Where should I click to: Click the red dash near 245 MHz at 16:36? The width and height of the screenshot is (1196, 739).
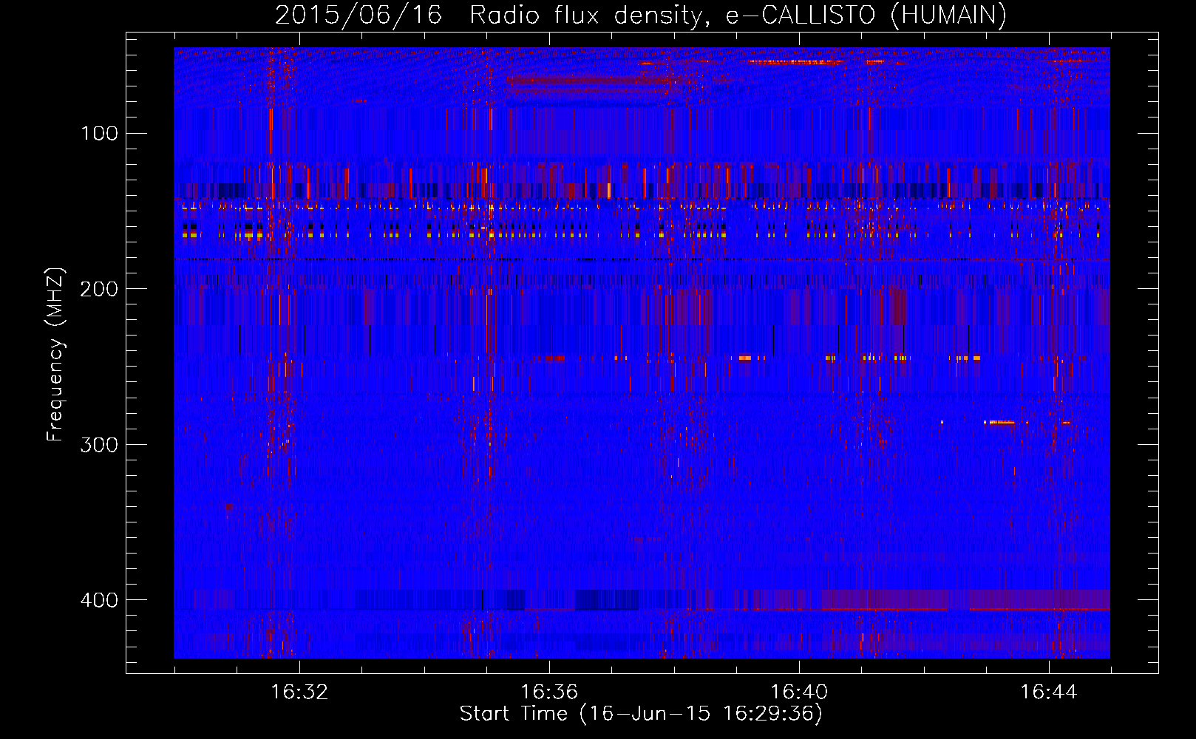[x=551, y=358]
